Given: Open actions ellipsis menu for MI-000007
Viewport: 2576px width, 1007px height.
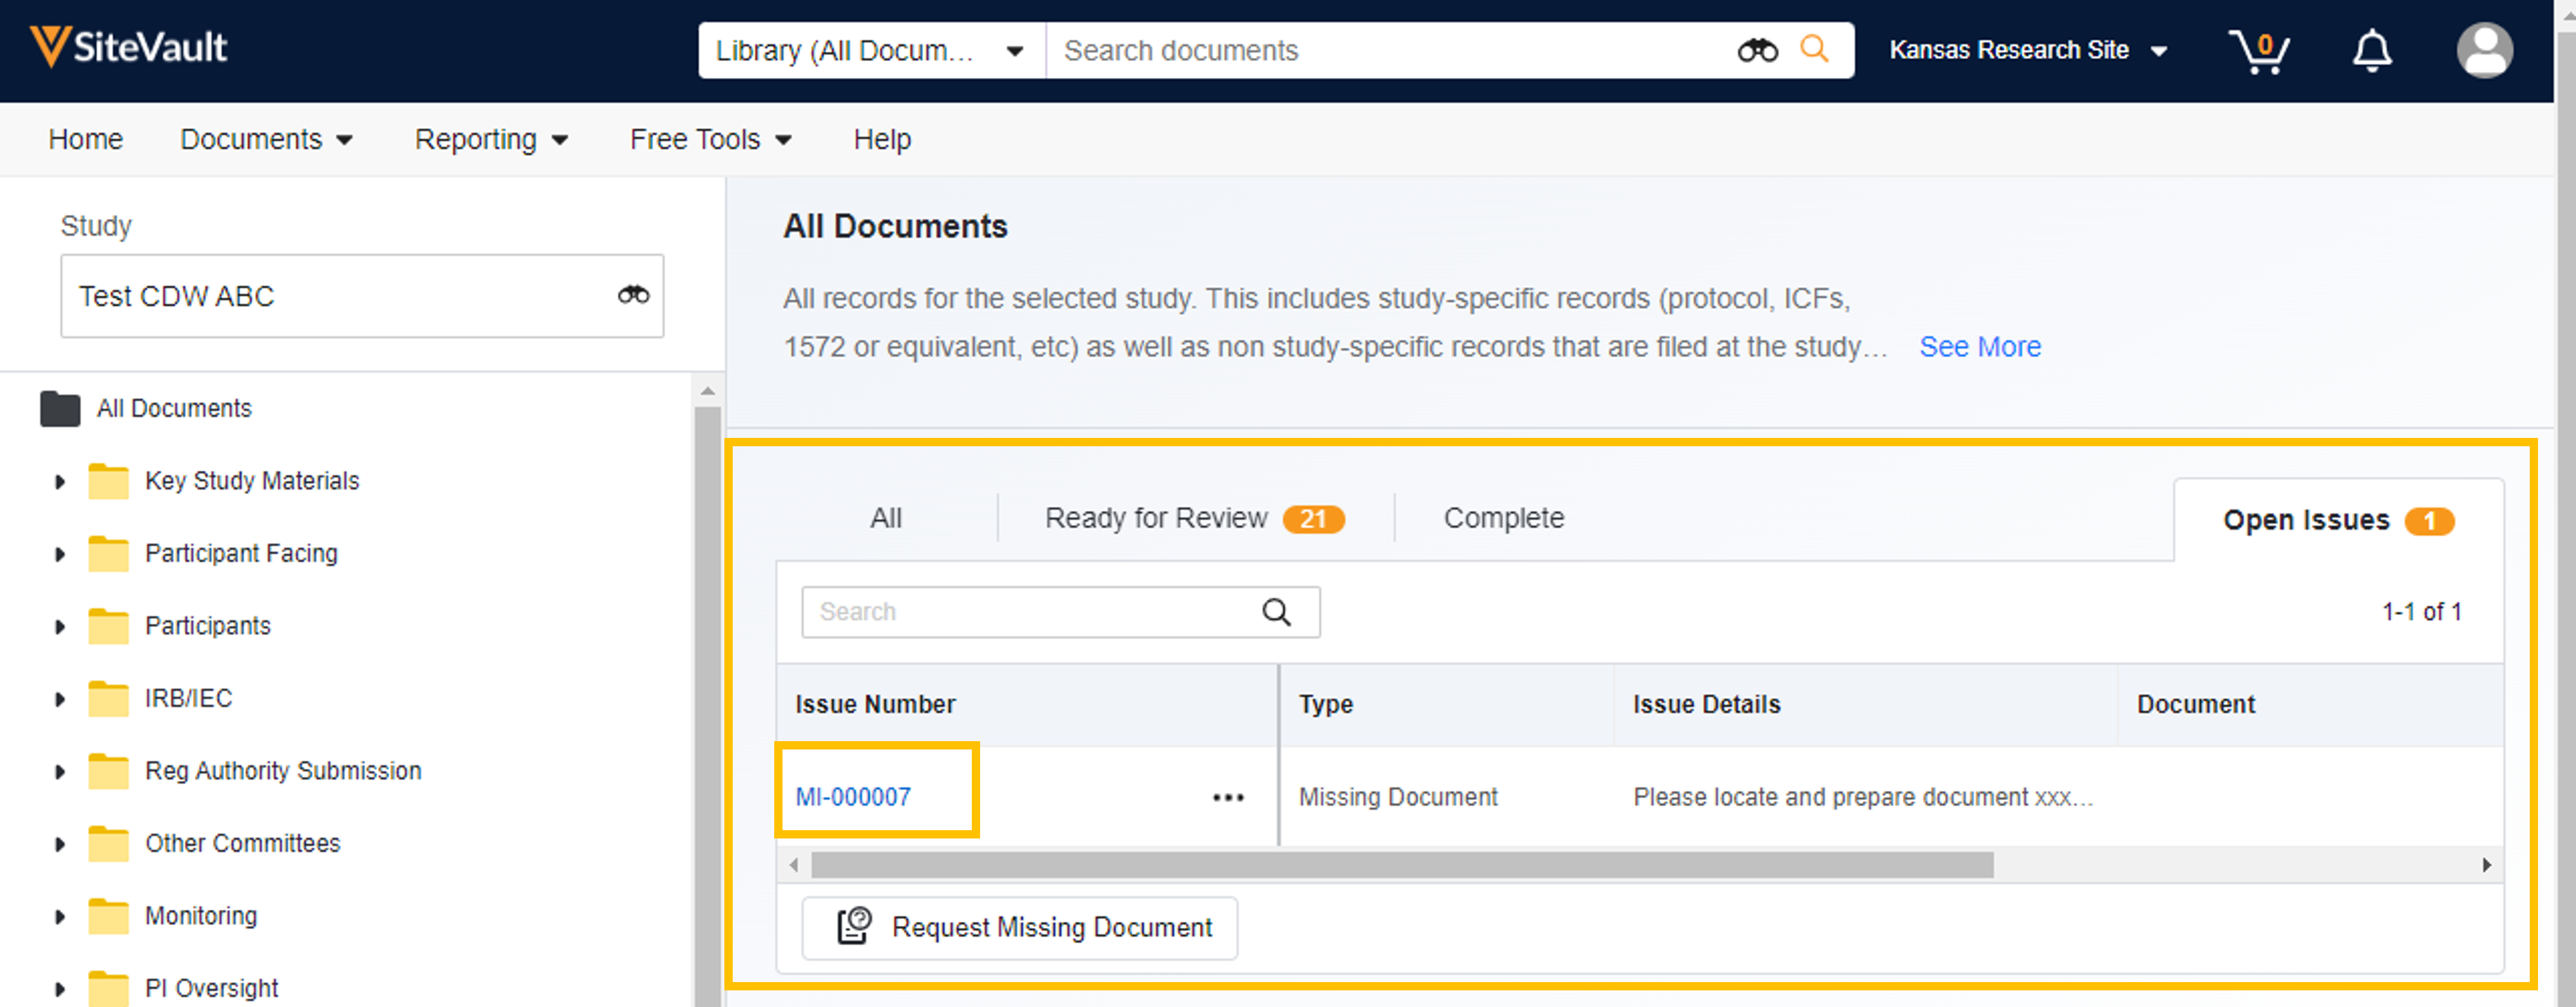Looking at the screenshot, I should click(1228, 797).
